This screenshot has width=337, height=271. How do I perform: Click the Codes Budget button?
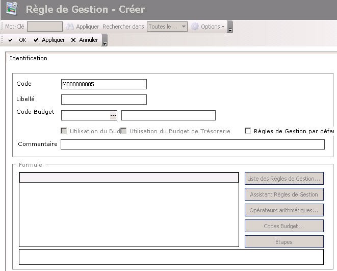(x=284, y=226)
